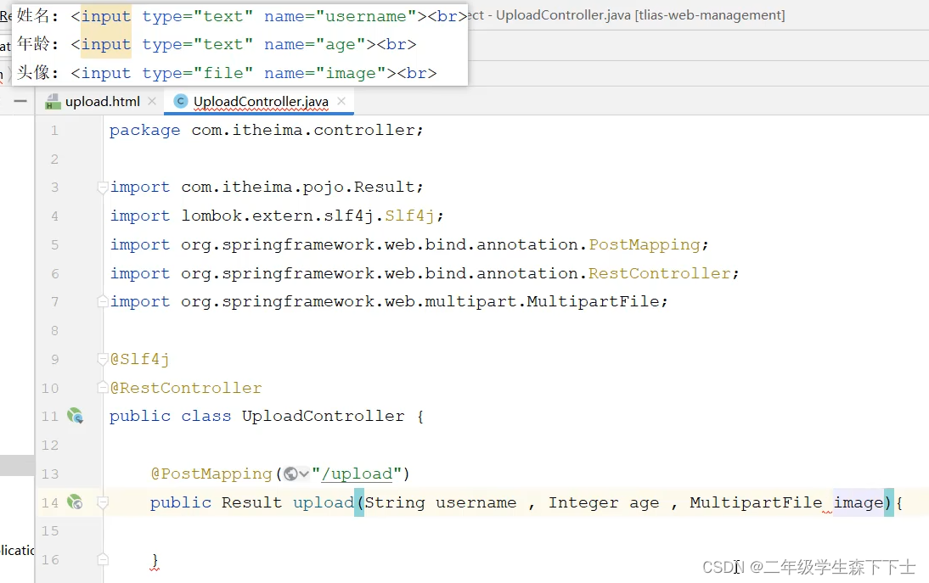929x583 pixels.
Task: Click the globe URL icon beside @PostMapping
Action: (290, 474)
